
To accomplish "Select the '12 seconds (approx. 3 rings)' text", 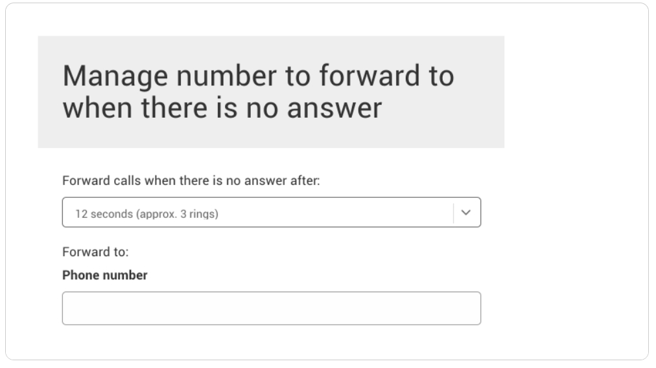I will click(147, 214).
